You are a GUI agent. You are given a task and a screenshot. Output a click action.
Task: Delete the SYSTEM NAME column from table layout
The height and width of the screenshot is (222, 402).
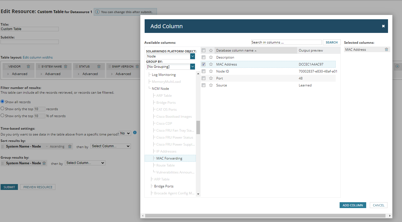[x=65, y=67]
